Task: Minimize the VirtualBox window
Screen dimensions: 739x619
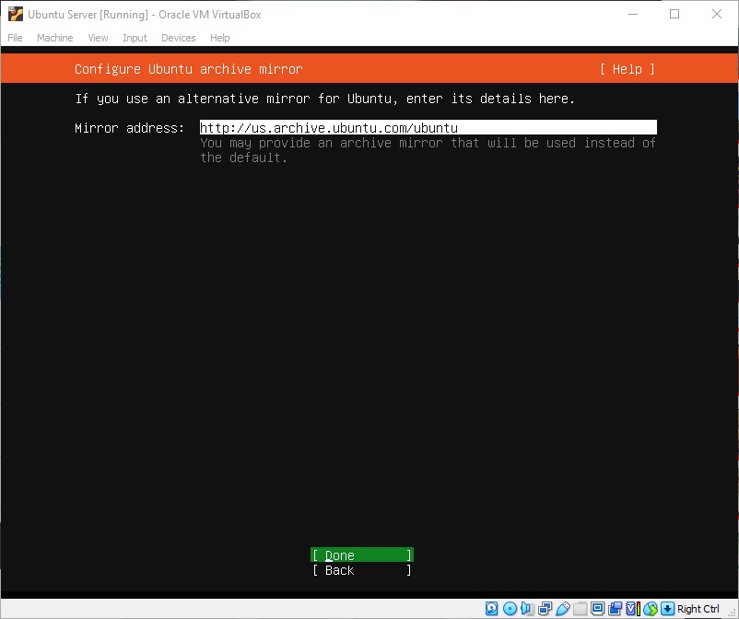Action: pyautogui.click(x=633, y=14)
